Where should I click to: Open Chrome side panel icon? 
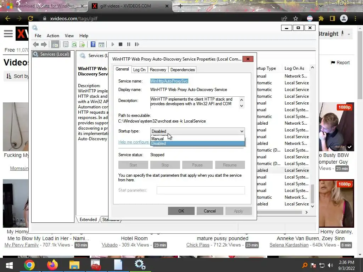pos(333,18)
